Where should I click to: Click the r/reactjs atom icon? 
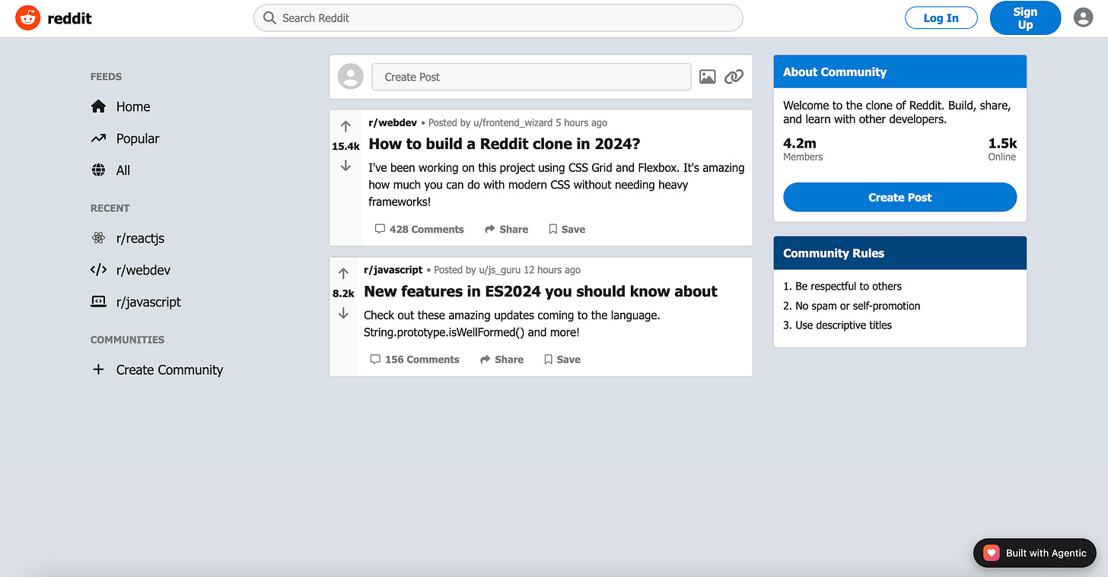98,238
